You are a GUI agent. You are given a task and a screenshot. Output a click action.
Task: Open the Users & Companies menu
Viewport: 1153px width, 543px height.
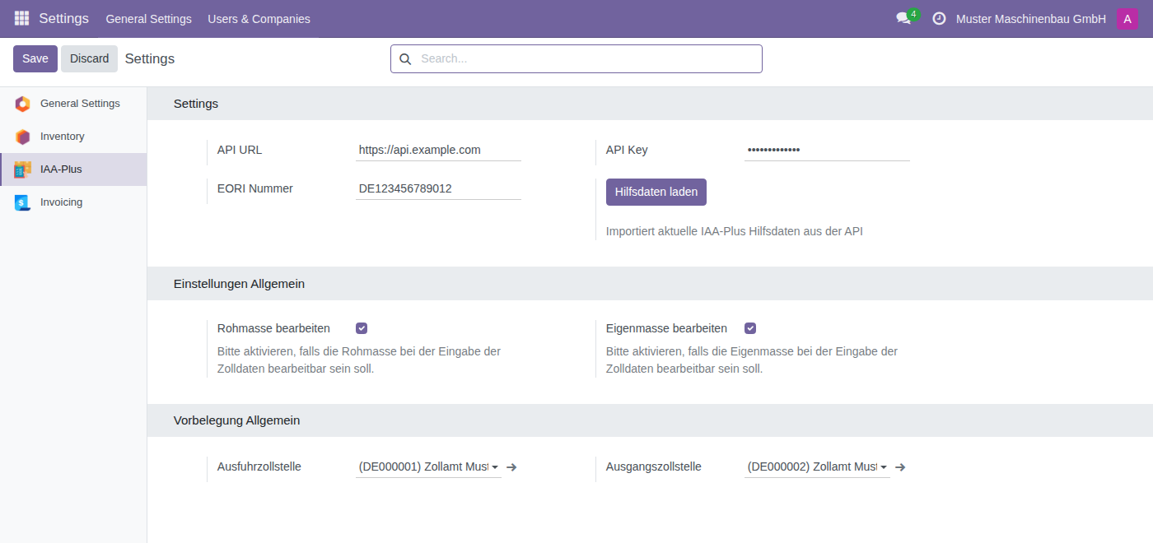point(259,19)
